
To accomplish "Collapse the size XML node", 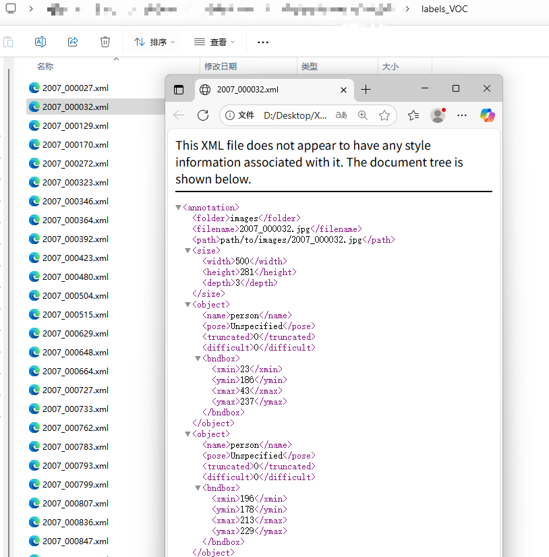I will (188, 251).
